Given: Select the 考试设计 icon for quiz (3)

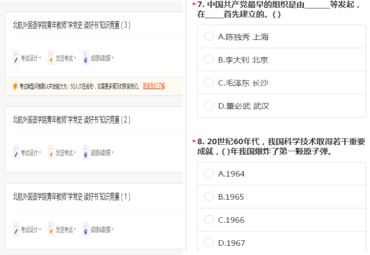Looking at the screenshot, I should tap(16, 58).
